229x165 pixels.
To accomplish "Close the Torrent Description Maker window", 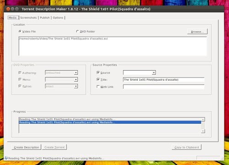I will [x=8, y=9].
